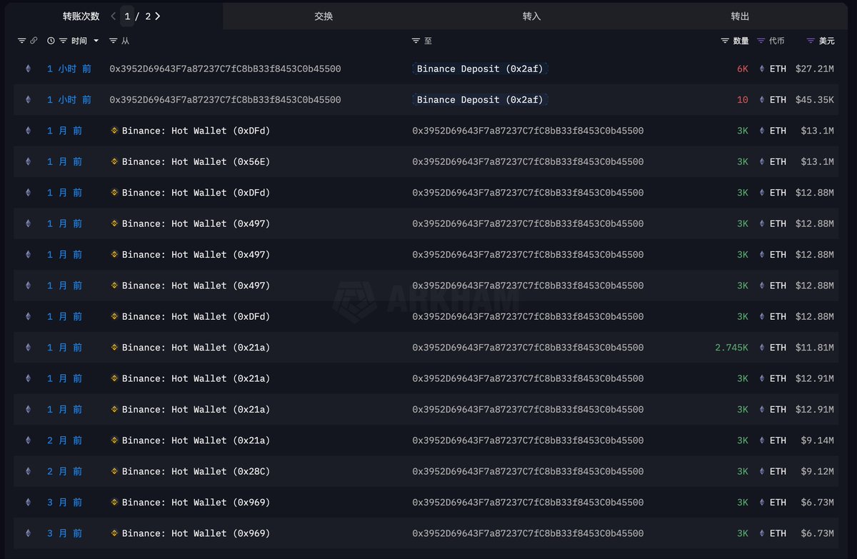Click the $9.14M USD value
This screenshot has height=559, width=857.
tap(818, 440)
